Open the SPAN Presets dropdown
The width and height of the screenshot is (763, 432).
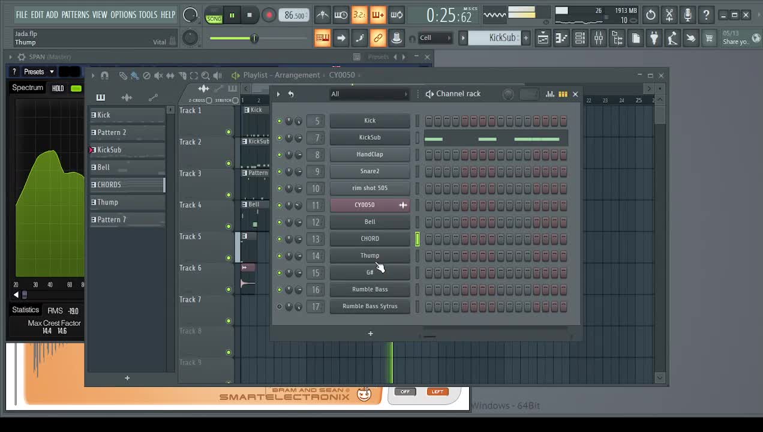click(x=39, y=71)
